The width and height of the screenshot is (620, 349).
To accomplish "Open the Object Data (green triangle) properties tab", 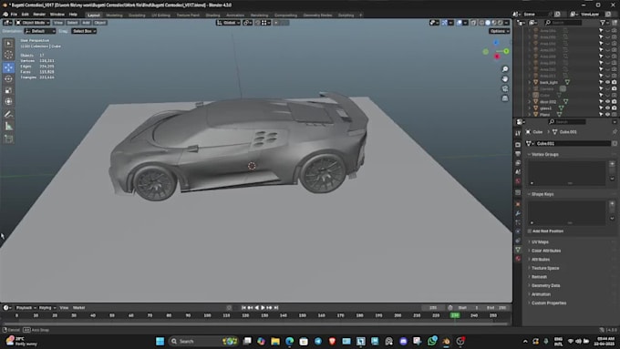I will pos(518,250).
